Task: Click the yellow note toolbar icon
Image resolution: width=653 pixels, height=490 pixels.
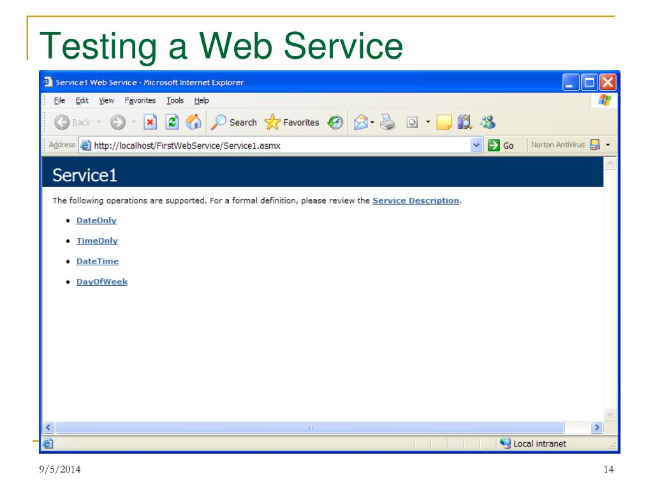Action: [x=444, y=122]
